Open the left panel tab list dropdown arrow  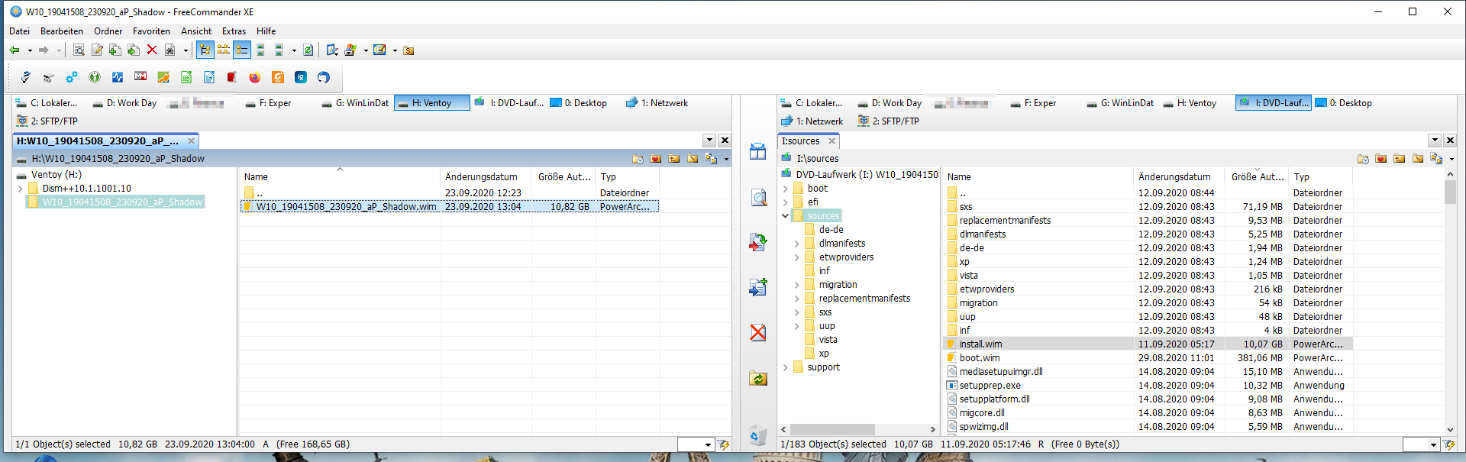tap(709, 141)
